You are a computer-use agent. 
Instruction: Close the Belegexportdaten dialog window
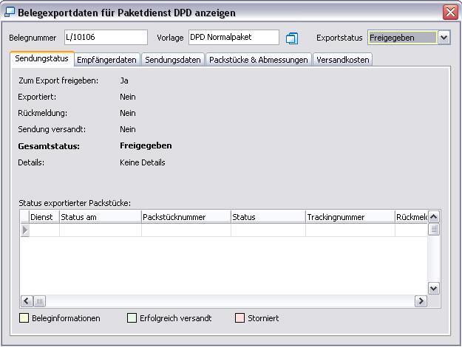coord(449,13)
